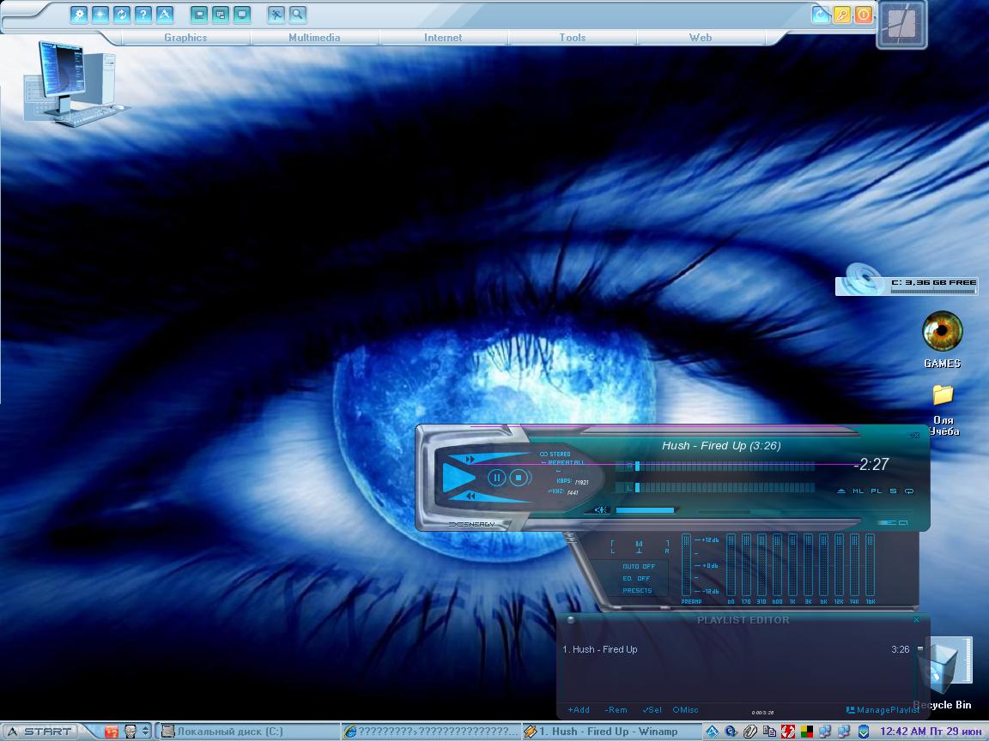Open the Misc menu in Playlist Editor

point(686,710)
